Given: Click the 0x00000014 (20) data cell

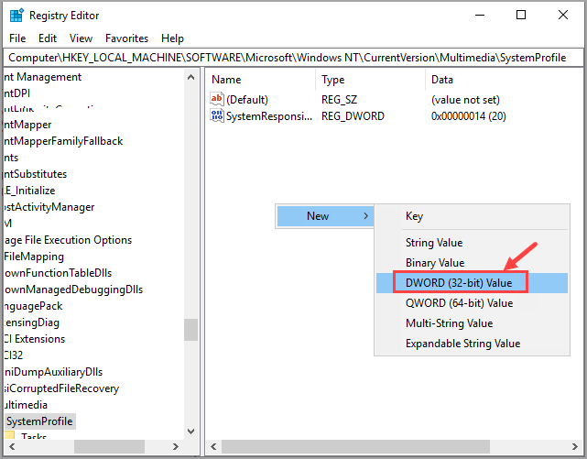Looking at the screenshot, I should (x=468, y=116).
